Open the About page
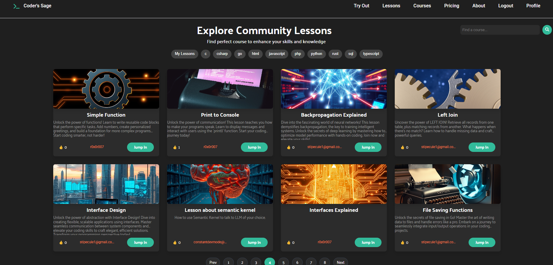This screenshot has width=553, height=265. (x=479, y=6)
